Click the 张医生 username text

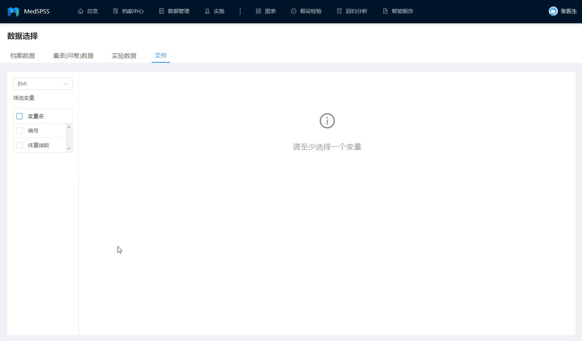point(569,11)
